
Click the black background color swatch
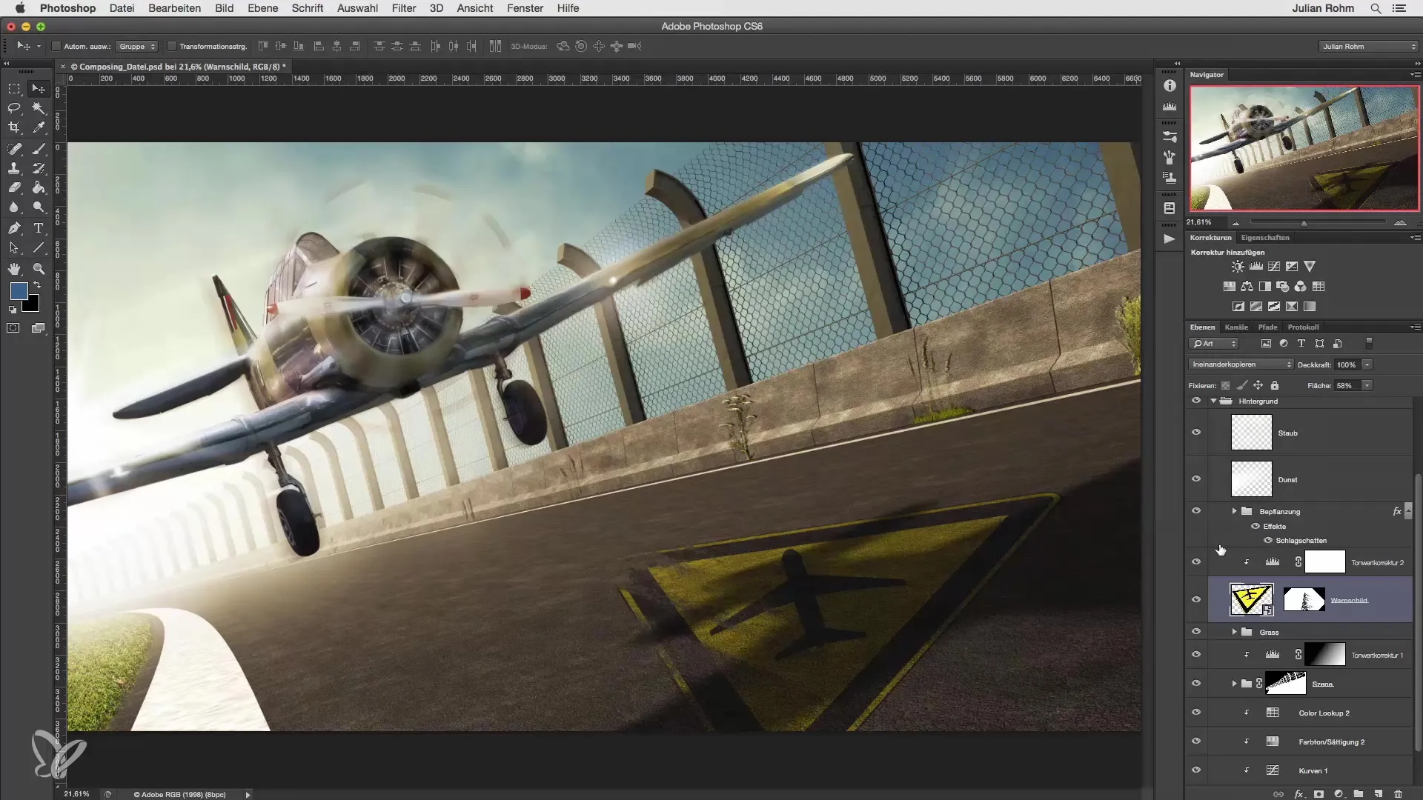[32, 305]
